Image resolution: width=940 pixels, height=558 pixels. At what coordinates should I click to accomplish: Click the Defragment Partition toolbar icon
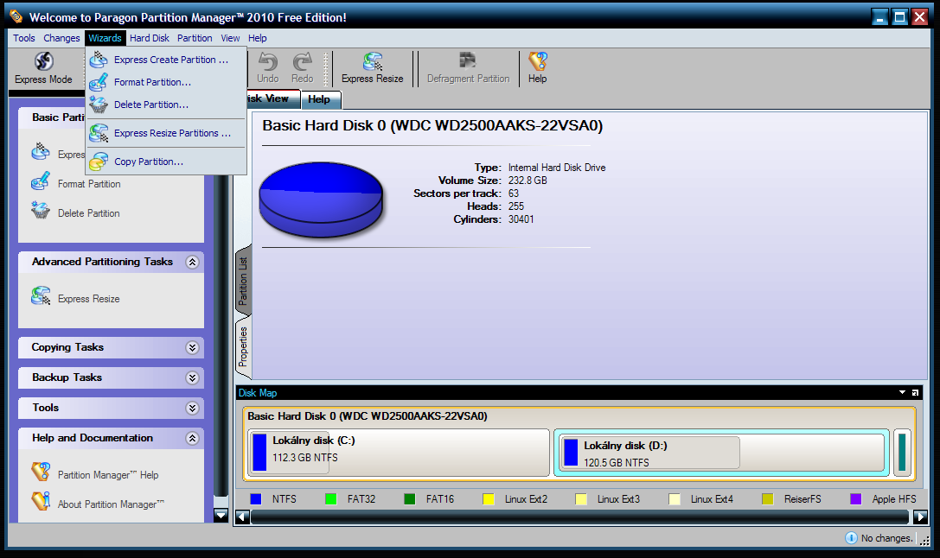click(468, 67)
